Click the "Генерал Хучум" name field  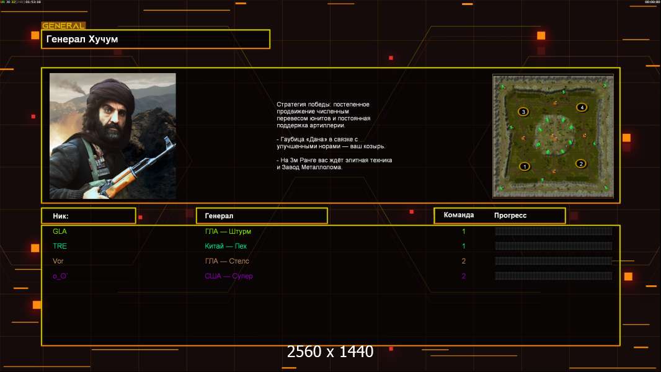point(155,39)
